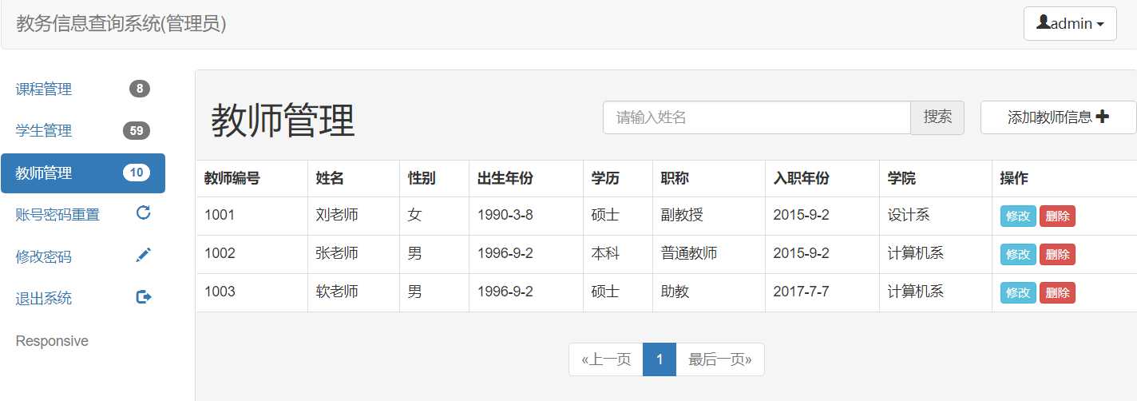Viewport: 1137px width, 401px height.
Task: Focus the 请输入姓名 search field
Action: point(757,117)
